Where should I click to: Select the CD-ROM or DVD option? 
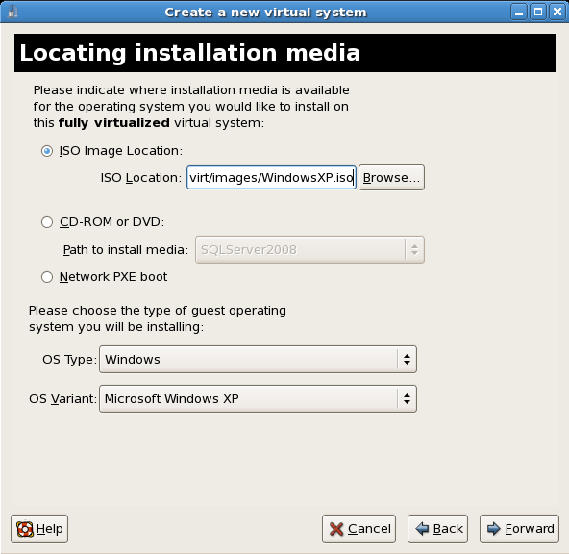tap(47, 222)
